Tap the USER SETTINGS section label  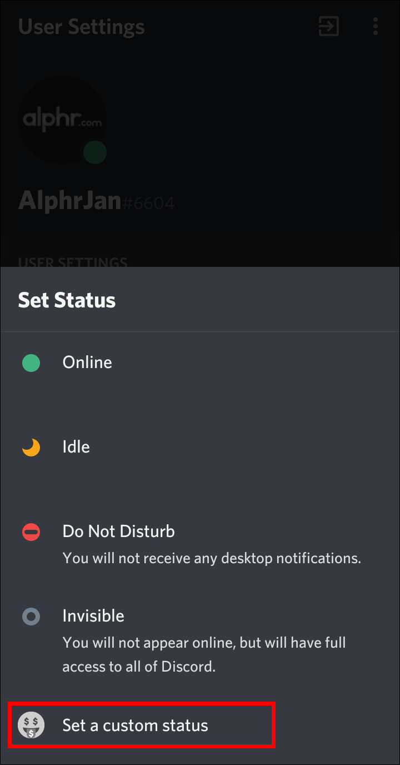pyautogui.click(x=73, y=262)
